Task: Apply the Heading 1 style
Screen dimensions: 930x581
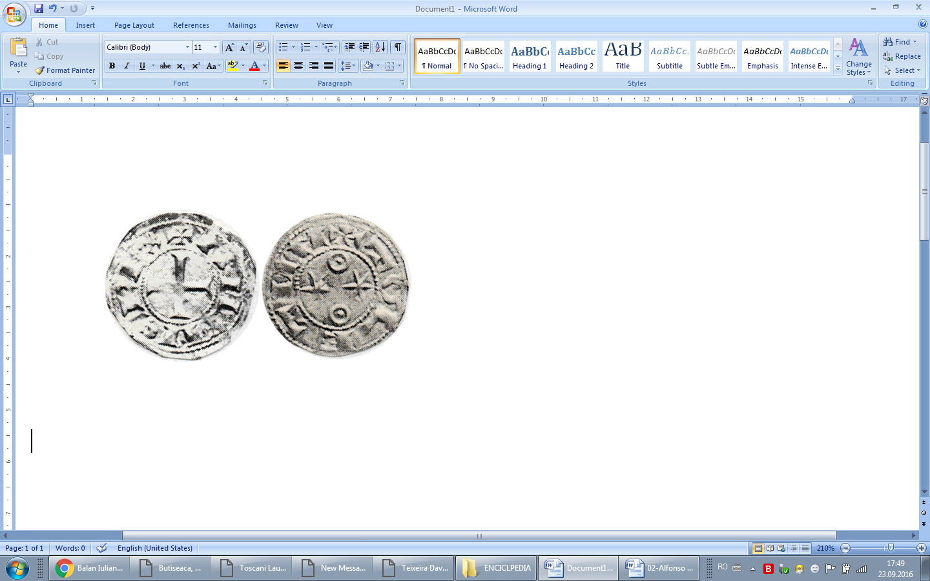Action: tap(530, 56)
